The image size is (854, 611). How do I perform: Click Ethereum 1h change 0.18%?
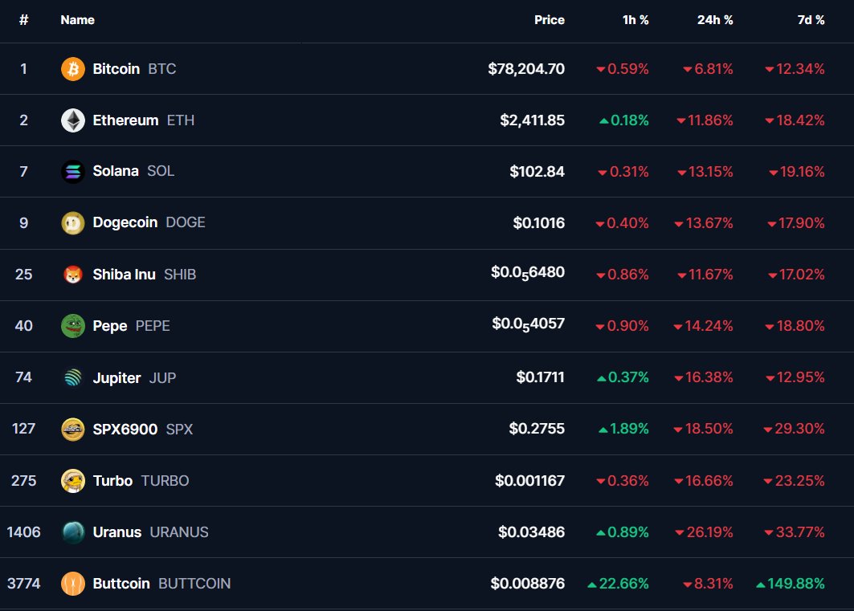[x=624, y=120]
